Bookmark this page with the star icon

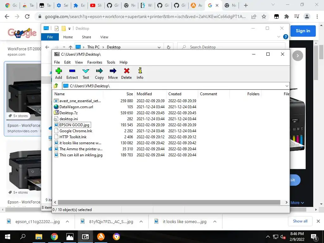click(x=264, y=16)
